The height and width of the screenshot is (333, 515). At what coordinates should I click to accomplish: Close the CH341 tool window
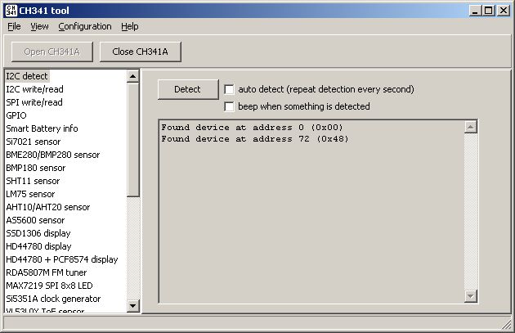click(x=504, y=11)
